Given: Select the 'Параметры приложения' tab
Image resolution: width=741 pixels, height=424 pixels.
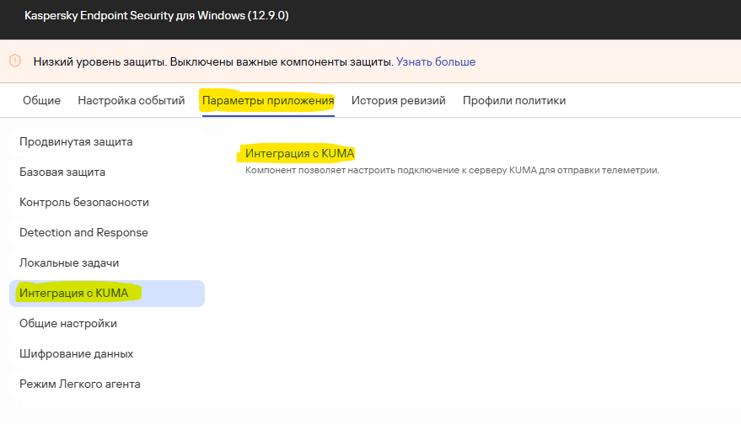Looking at the screenshot, I should click(268, 100).
